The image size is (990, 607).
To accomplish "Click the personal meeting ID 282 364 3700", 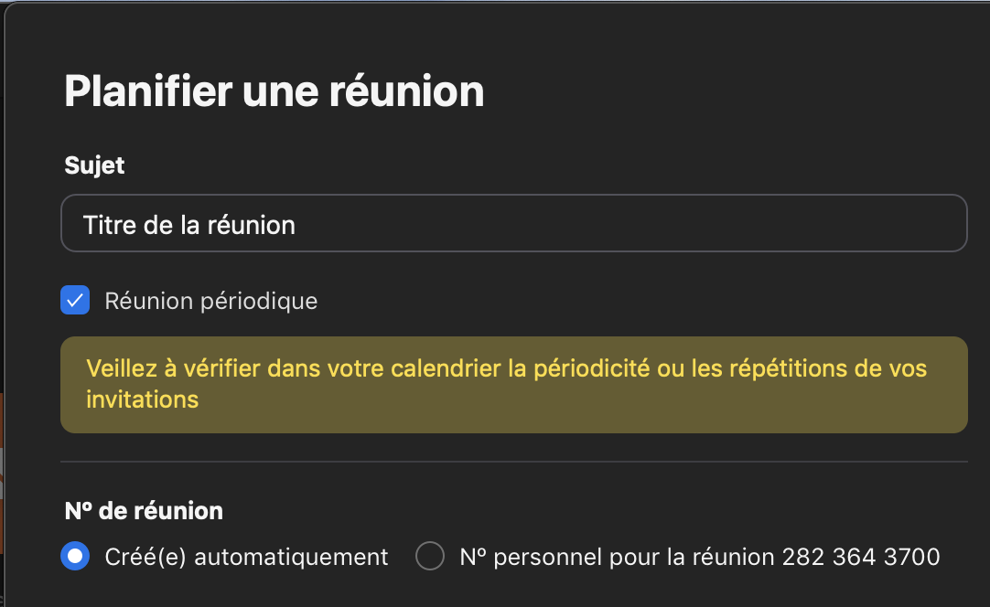I will click(861, 557).
